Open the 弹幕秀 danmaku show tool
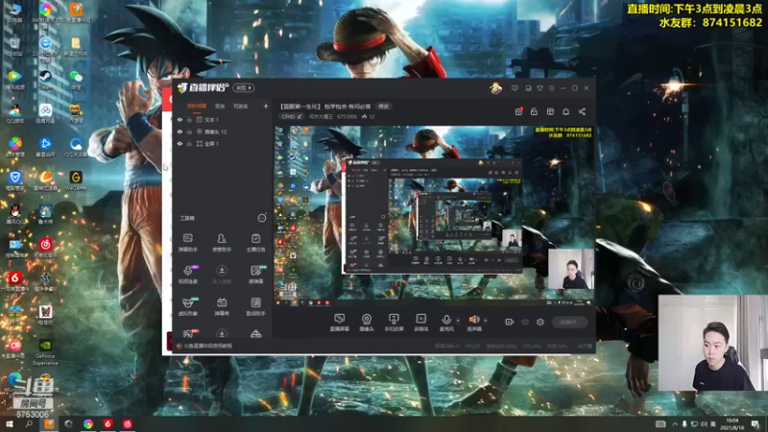Viewport: 768px width, 432px height. click(x=222, y=306)
